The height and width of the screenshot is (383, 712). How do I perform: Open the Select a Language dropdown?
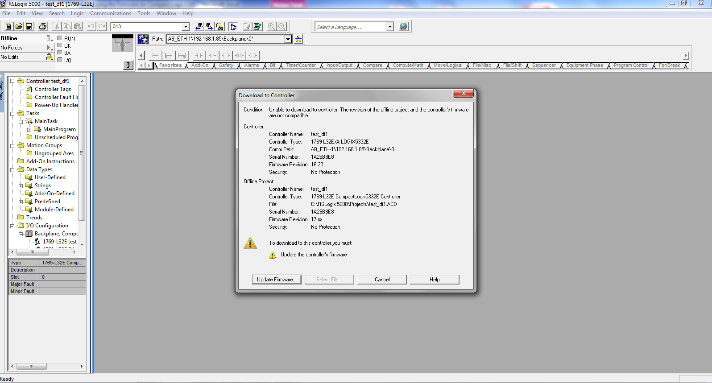click(x=390, y=27)
